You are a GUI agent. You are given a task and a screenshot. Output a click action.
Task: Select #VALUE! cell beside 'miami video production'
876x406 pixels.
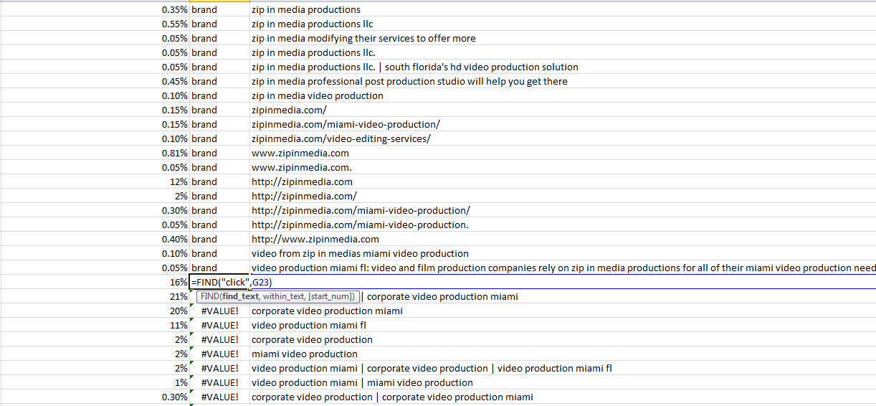click(219, 354)
